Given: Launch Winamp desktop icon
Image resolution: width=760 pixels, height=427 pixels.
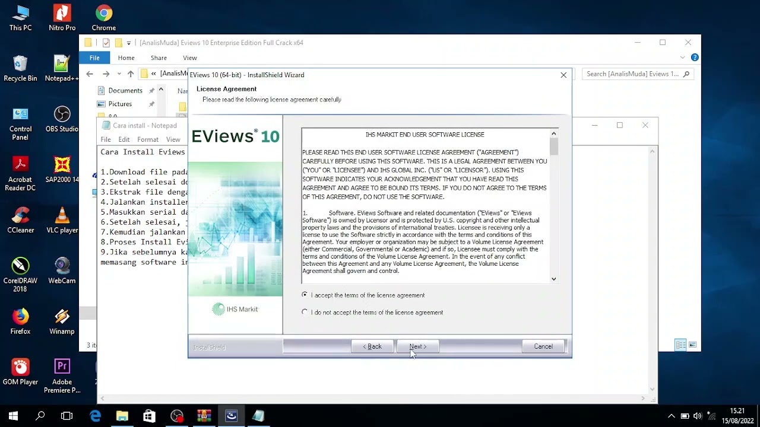Looking at the screenshot, I should (x=62, y=322).
